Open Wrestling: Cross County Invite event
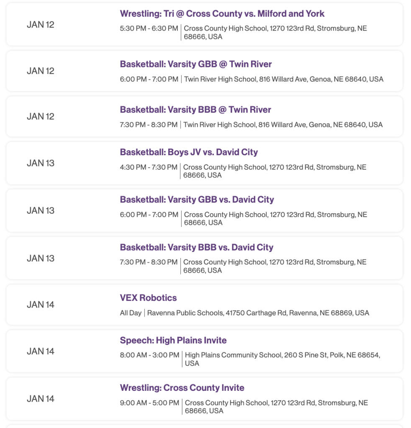Viewport: 411px width, 428px height. (x=182, y=388)
